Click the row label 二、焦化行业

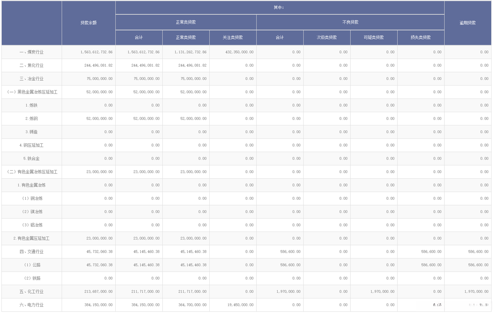[x=32, y=65]
